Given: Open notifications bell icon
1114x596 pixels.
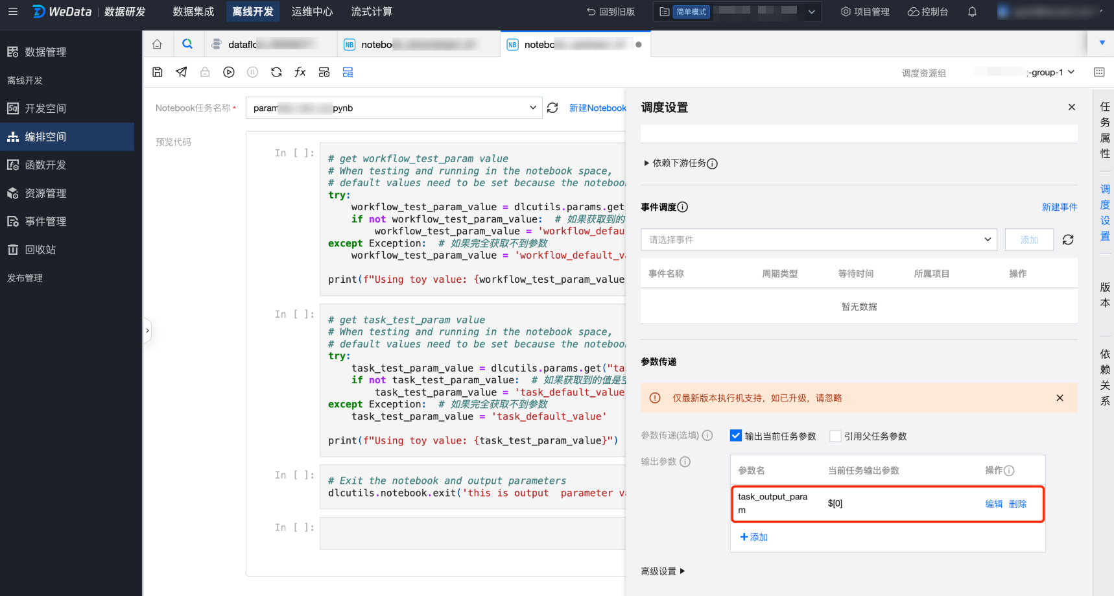Looking at the screenshot, I should click(x=972, y=12).
